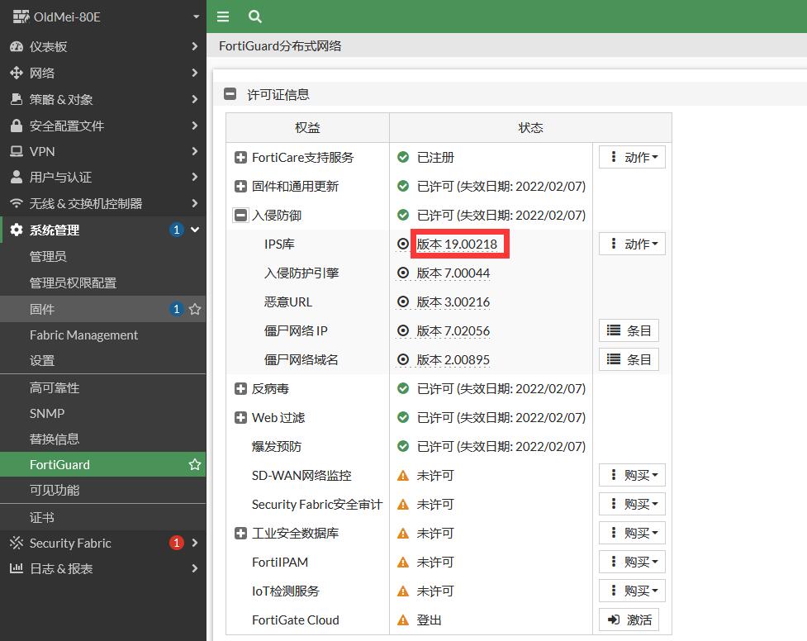Click 入侵防护引擎 version 7.00044 text

(x=453, y=273)
